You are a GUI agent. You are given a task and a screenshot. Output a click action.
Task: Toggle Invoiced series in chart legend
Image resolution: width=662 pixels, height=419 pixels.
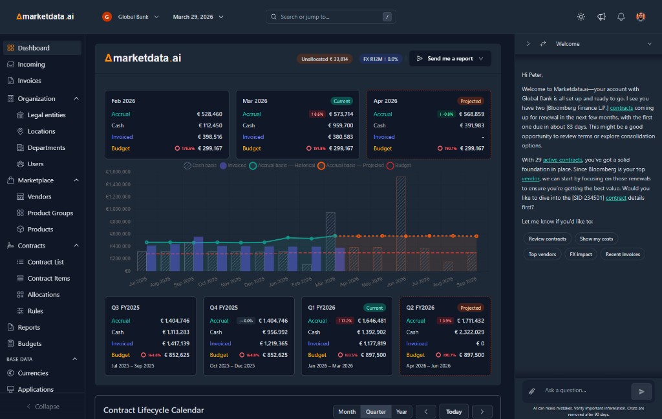[x=233, y=166]
